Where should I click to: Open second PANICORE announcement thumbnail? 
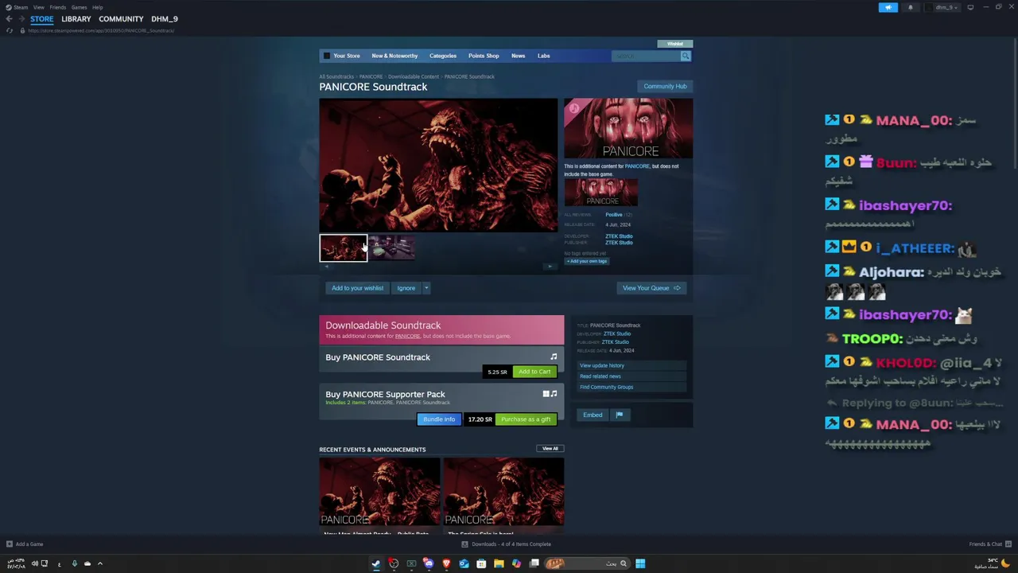pyautogui.click(x=503, y=492)
